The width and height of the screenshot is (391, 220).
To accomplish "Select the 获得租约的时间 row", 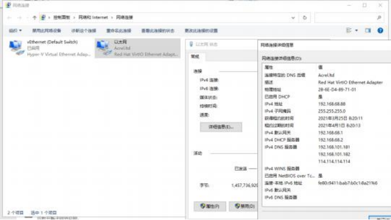I will (x=327, y=118).
